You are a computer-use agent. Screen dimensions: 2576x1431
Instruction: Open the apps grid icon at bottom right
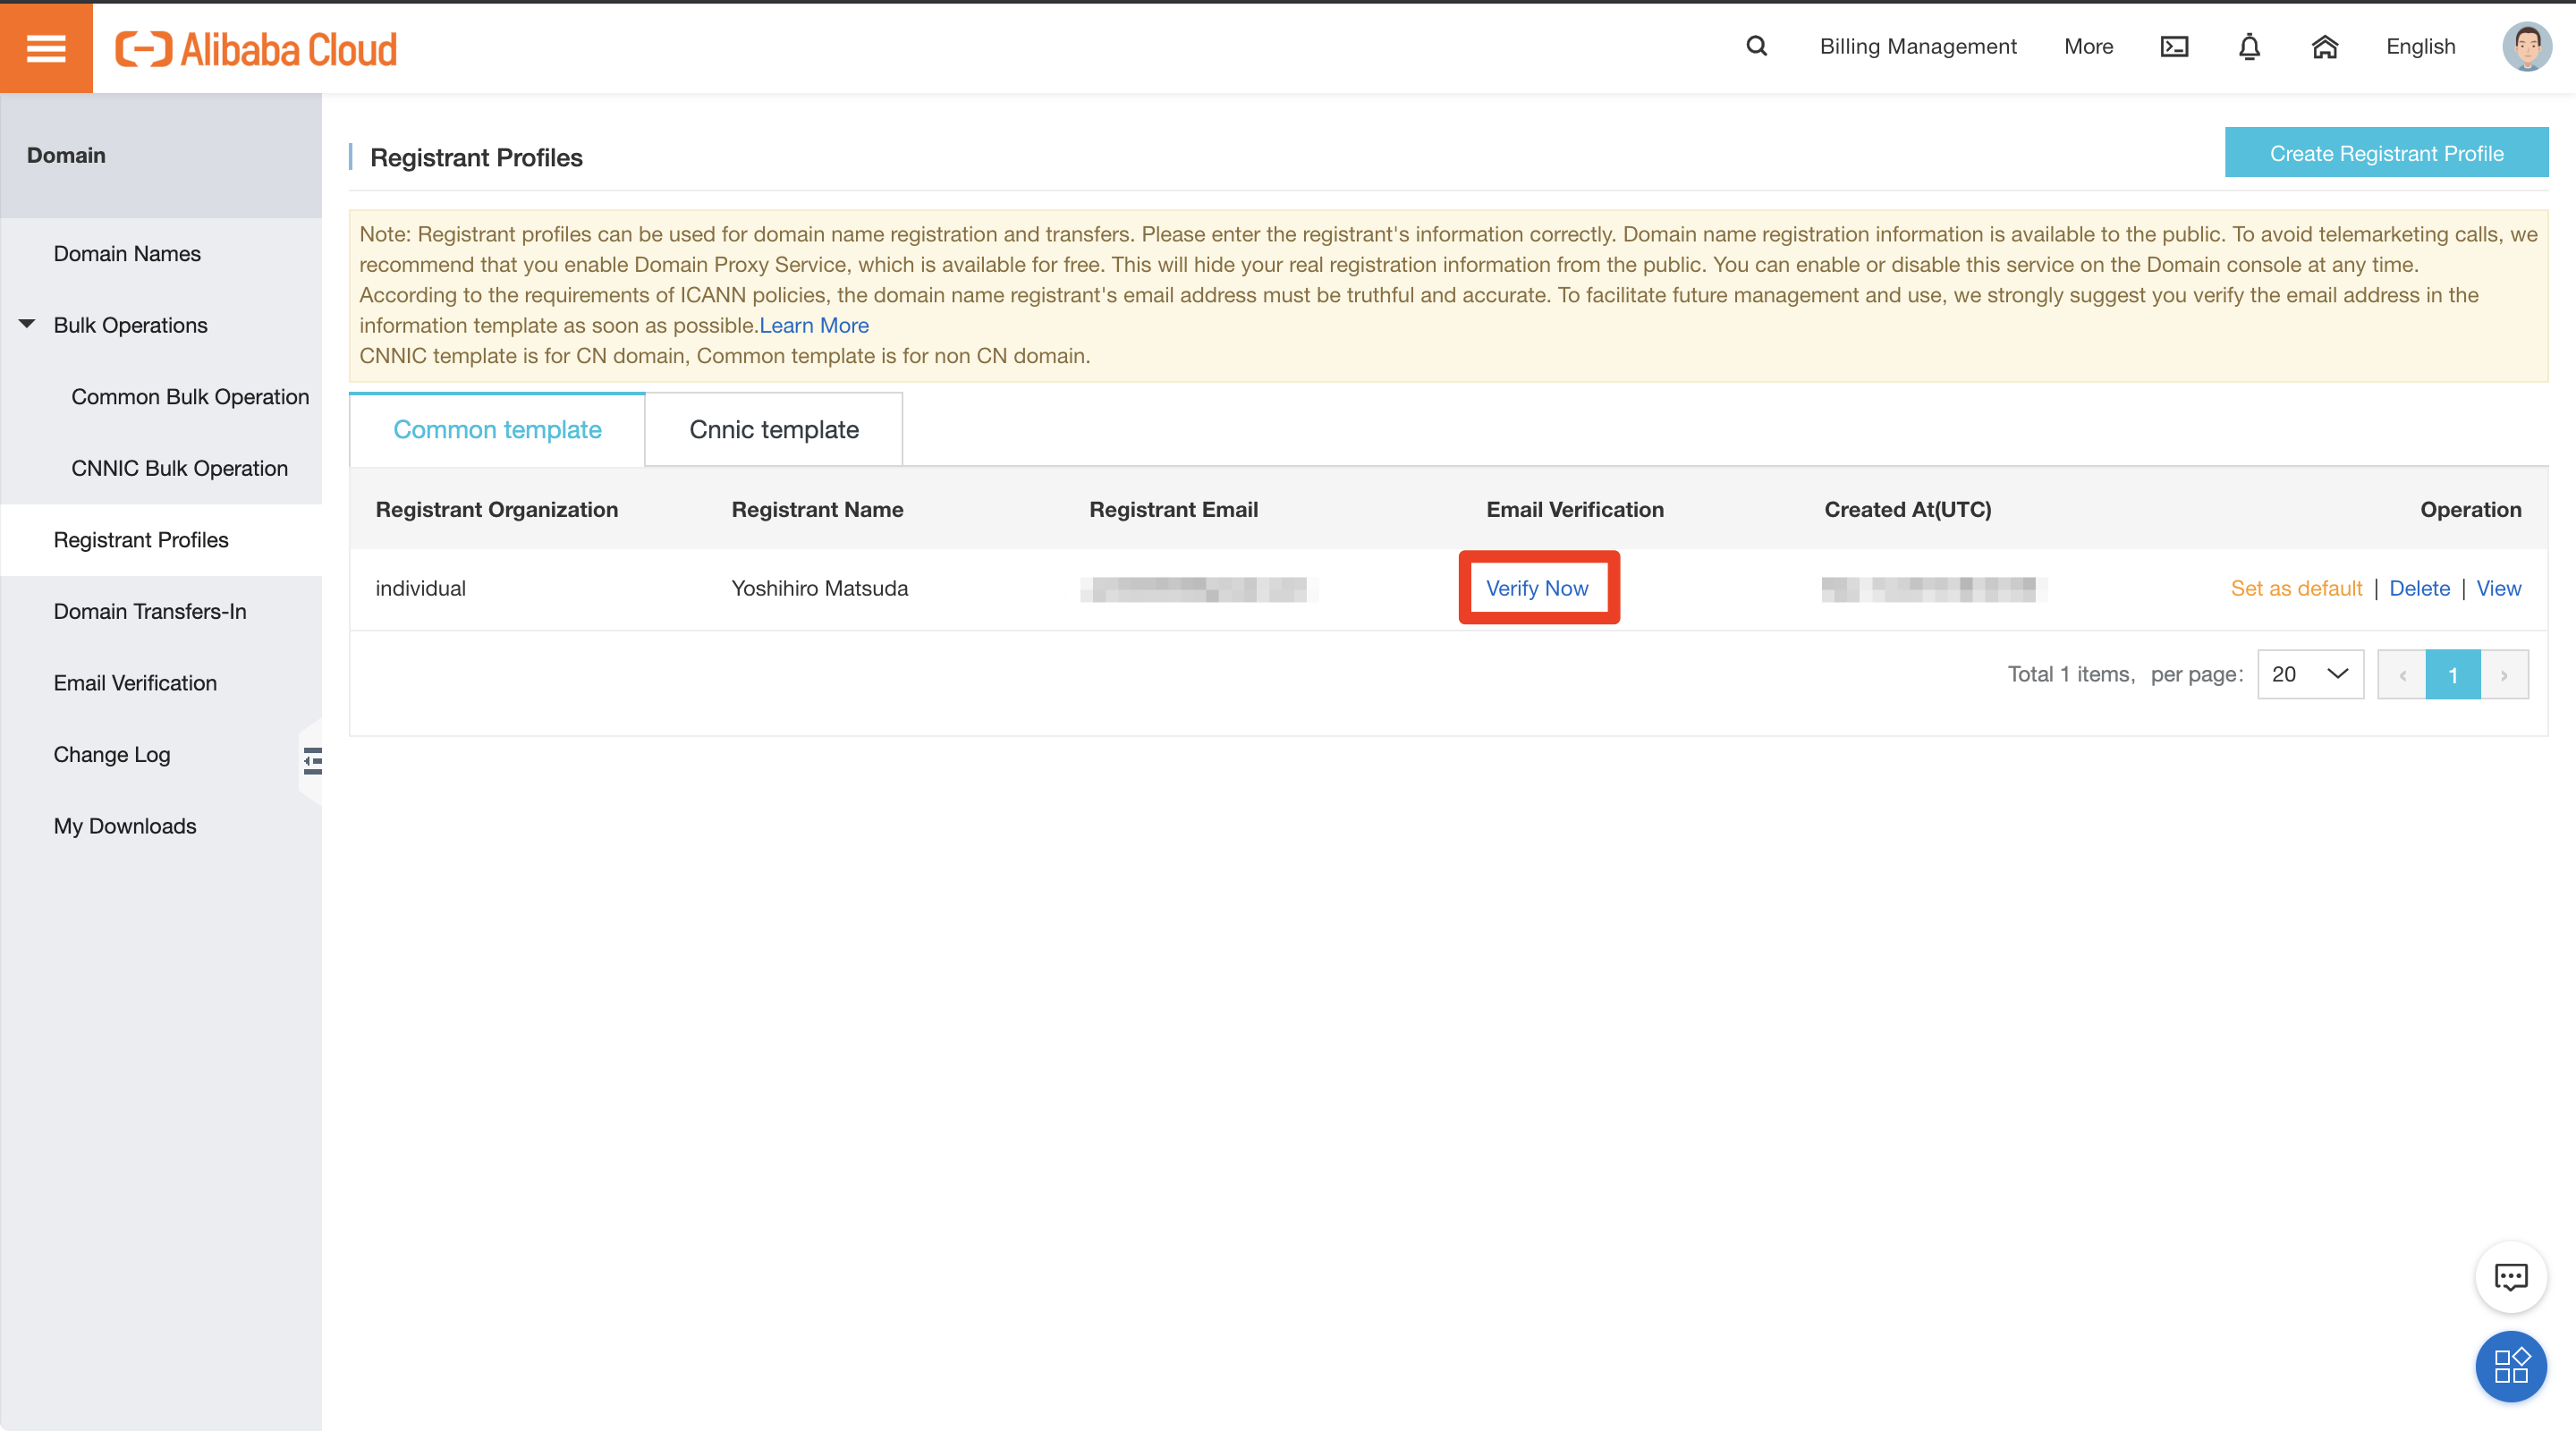pos(2510,1366)
